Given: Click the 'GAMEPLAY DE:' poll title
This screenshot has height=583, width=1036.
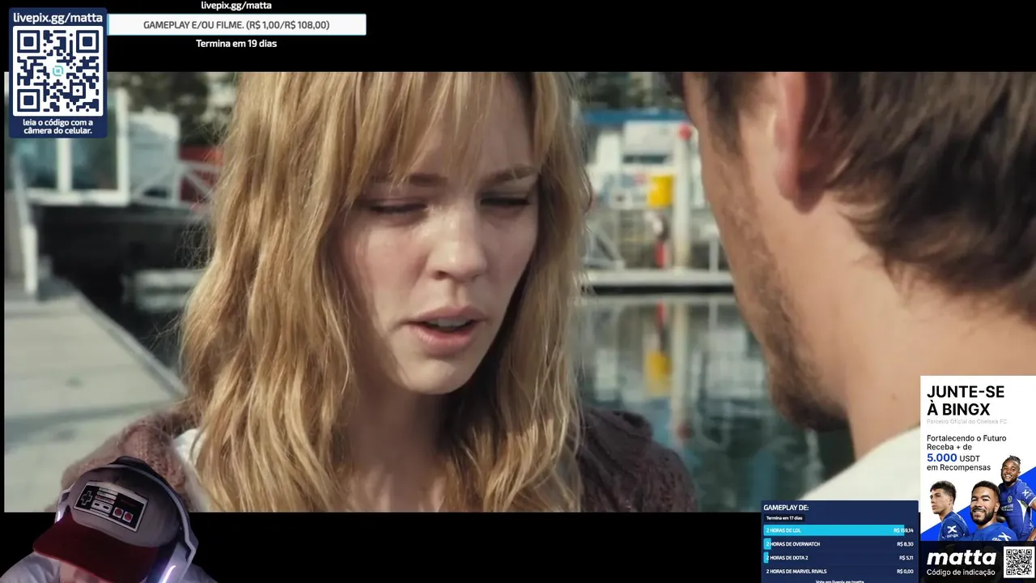Looking at the screenshot, I should coord(786,508).
